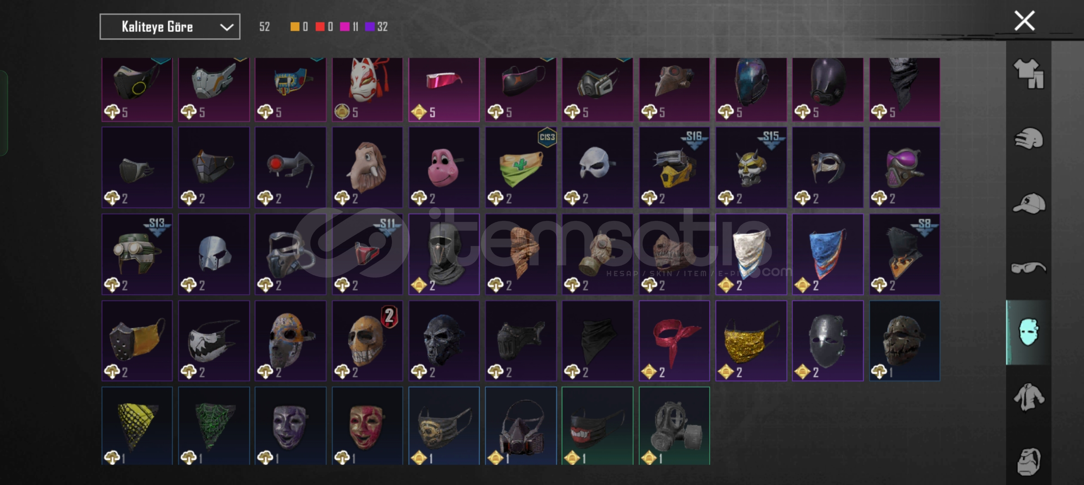This screenshot has height=485, width=1084.
Task: Switch to the sunglasses category icon
Action: pyautogui.click(x=1028, y=268)
